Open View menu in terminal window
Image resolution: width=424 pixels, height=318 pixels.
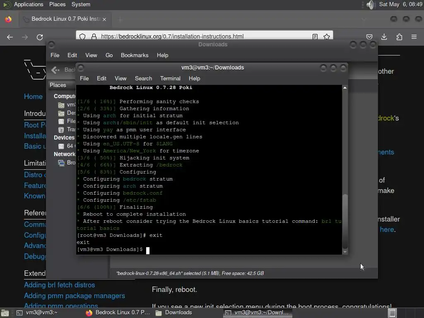click(120, 78)
